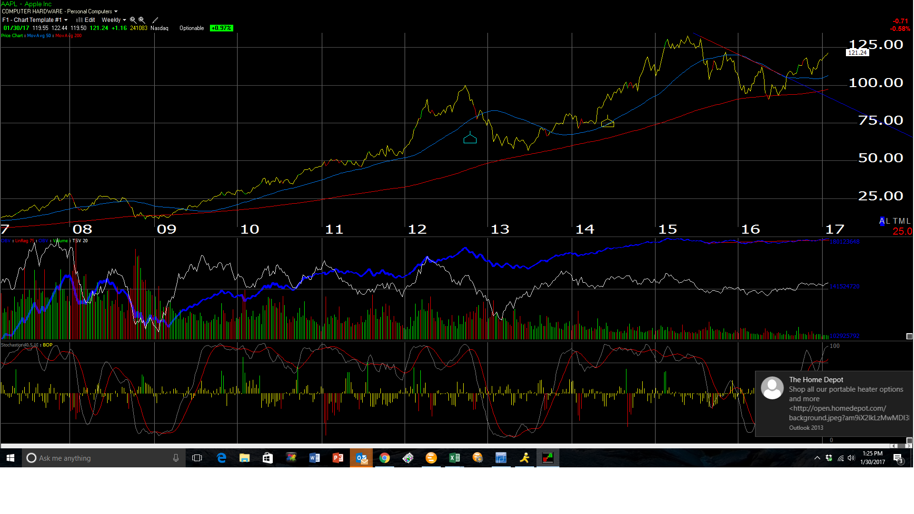Expand the Personal Computers industry dropdown arrow
This screenshot has height=514, width=914.
116,11
